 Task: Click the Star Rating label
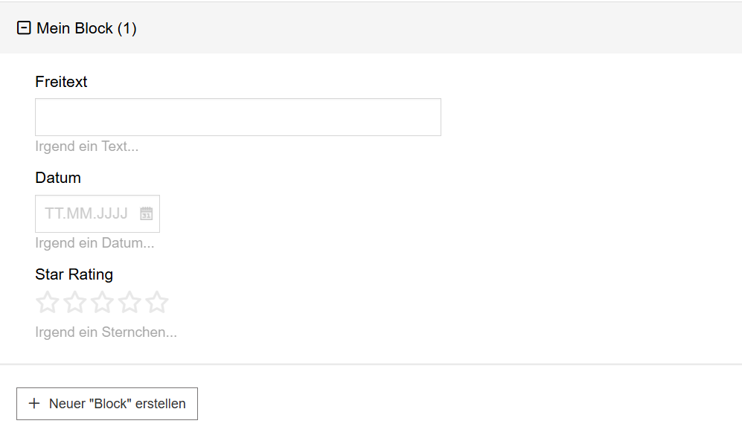[74, 274]
